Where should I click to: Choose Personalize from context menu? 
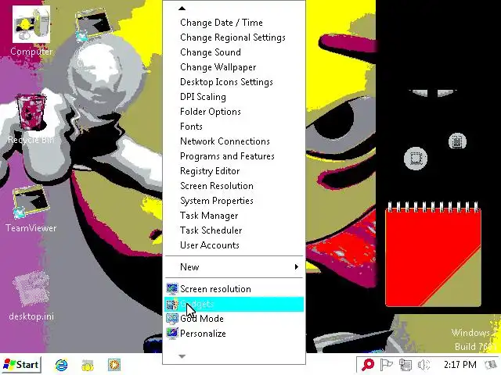coord(234,334)
